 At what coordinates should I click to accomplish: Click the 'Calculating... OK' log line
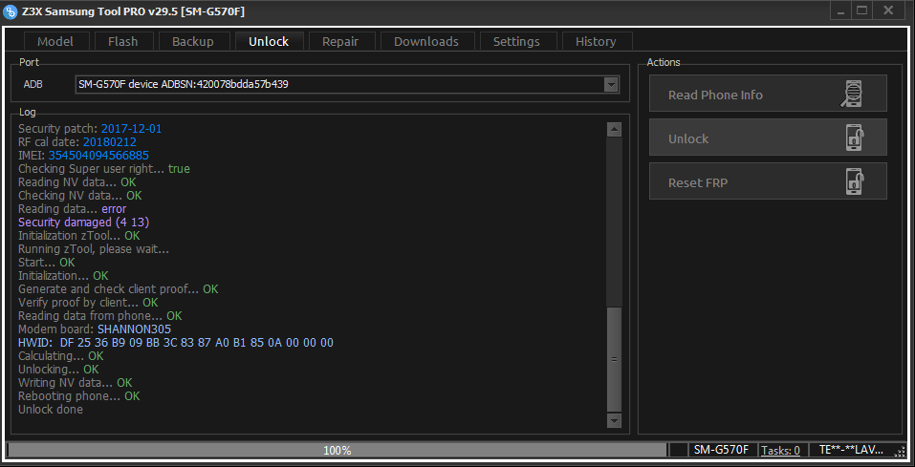(x=61, y=355)
